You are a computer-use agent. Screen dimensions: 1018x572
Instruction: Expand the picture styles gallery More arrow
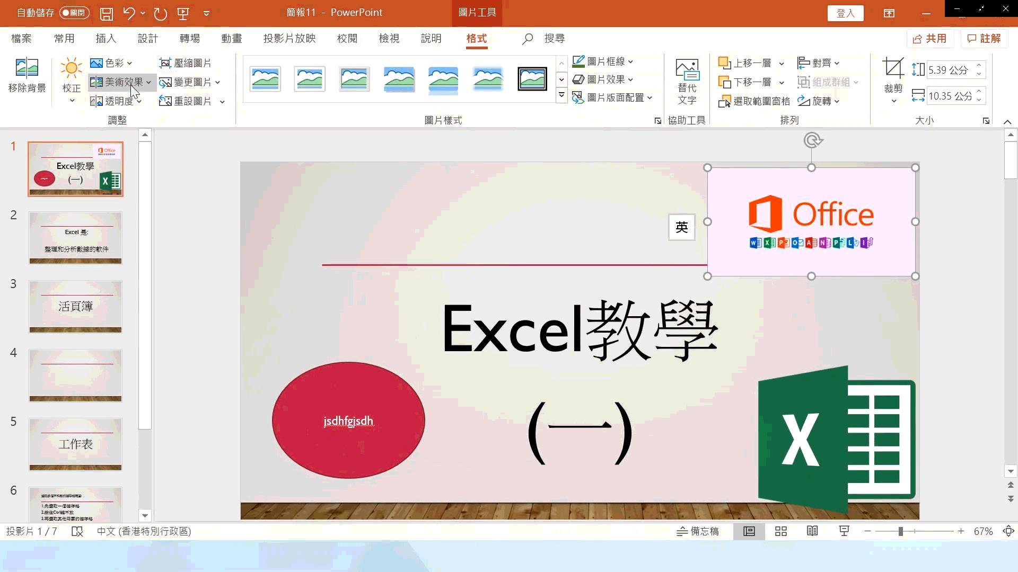click(561, 96)
